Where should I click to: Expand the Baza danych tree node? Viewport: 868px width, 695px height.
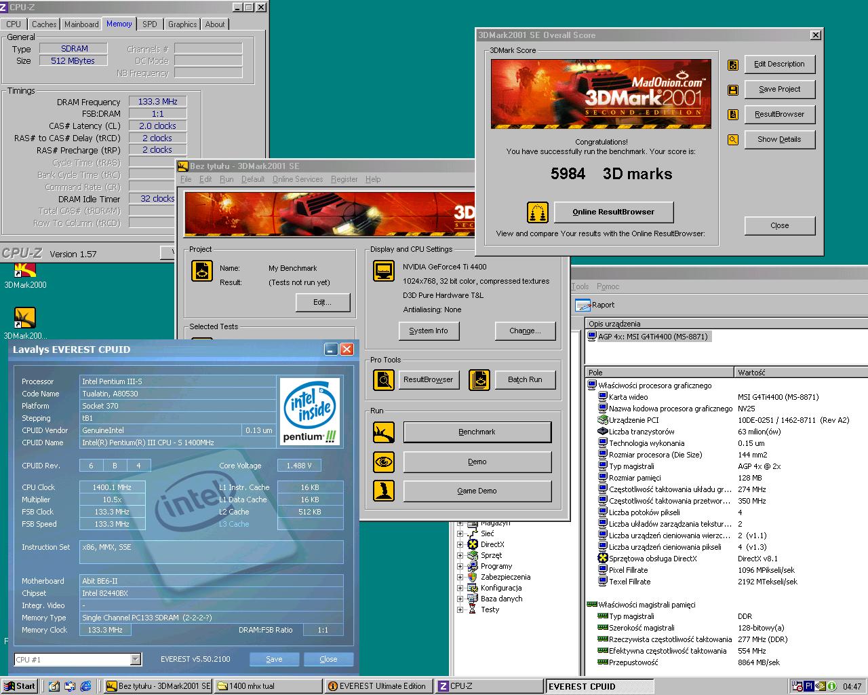click(x=460, y=599)
